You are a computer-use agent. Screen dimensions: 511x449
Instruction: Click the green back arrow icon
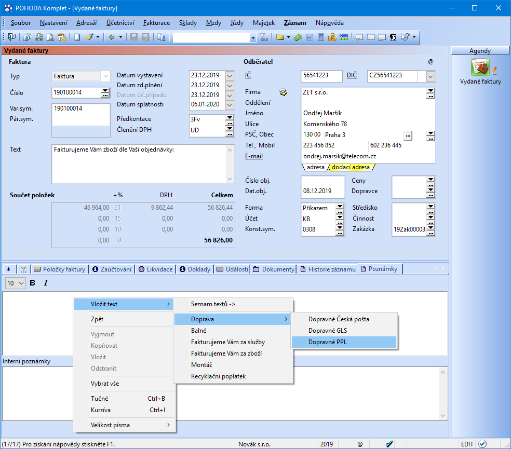(x=112, y=37)
